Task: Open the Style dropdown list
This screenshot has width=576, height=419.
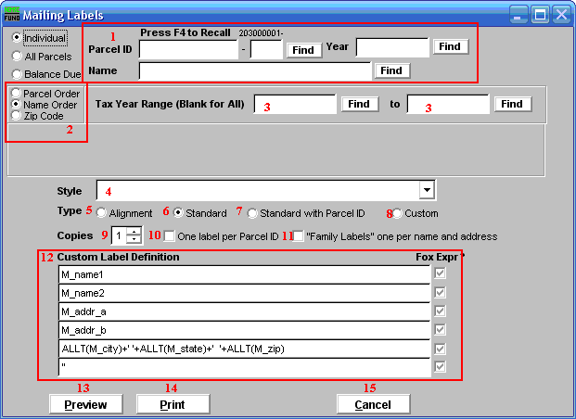Action: (426, 190)
